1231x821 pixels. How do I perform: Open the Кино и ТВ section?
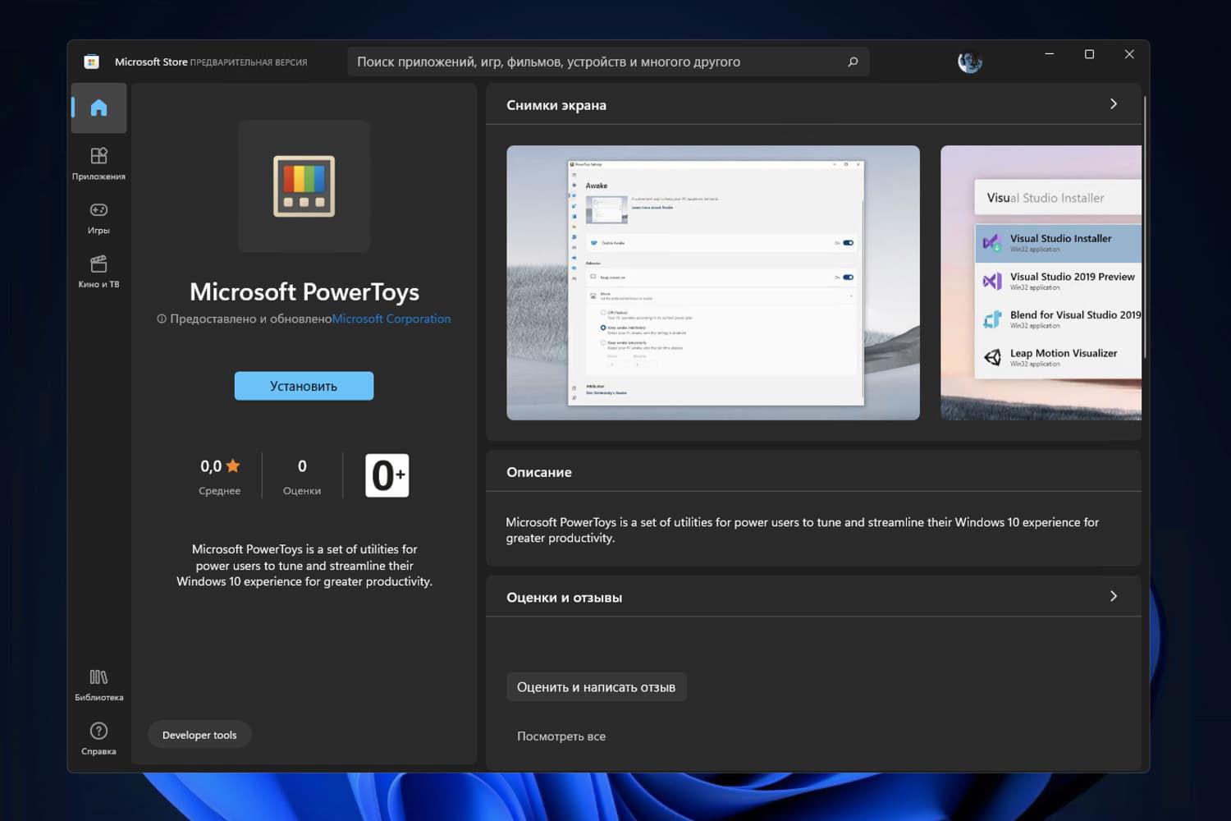(98, 272)
